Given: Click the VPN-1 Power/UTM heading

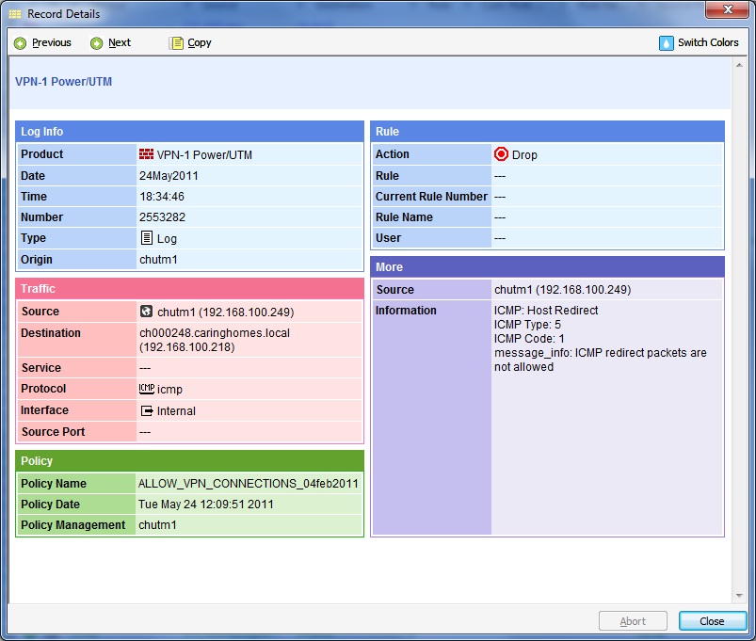Looking at the screenshot, I should (x=63, y=82).
